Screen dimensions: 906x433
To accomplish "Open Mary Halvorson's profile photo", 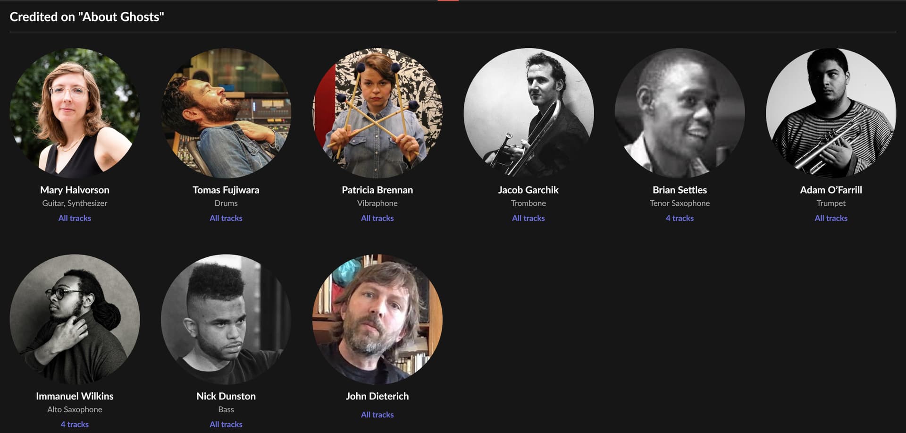I will (x=75, y=113).
